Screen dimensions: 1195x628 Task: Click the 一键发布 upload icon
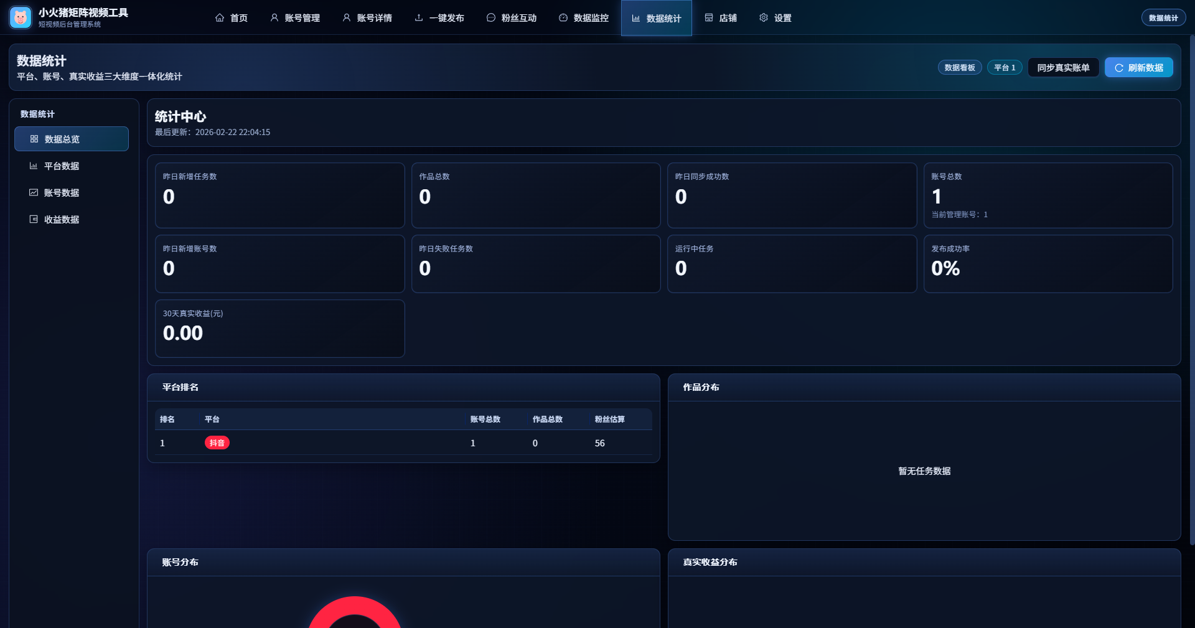click(419, 18)
